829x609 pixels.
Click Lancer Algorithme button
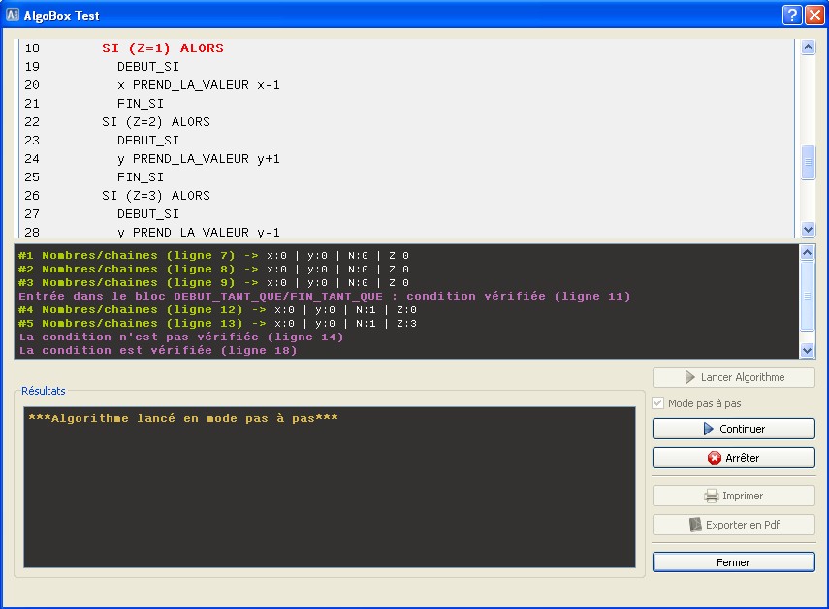(733, 377)
